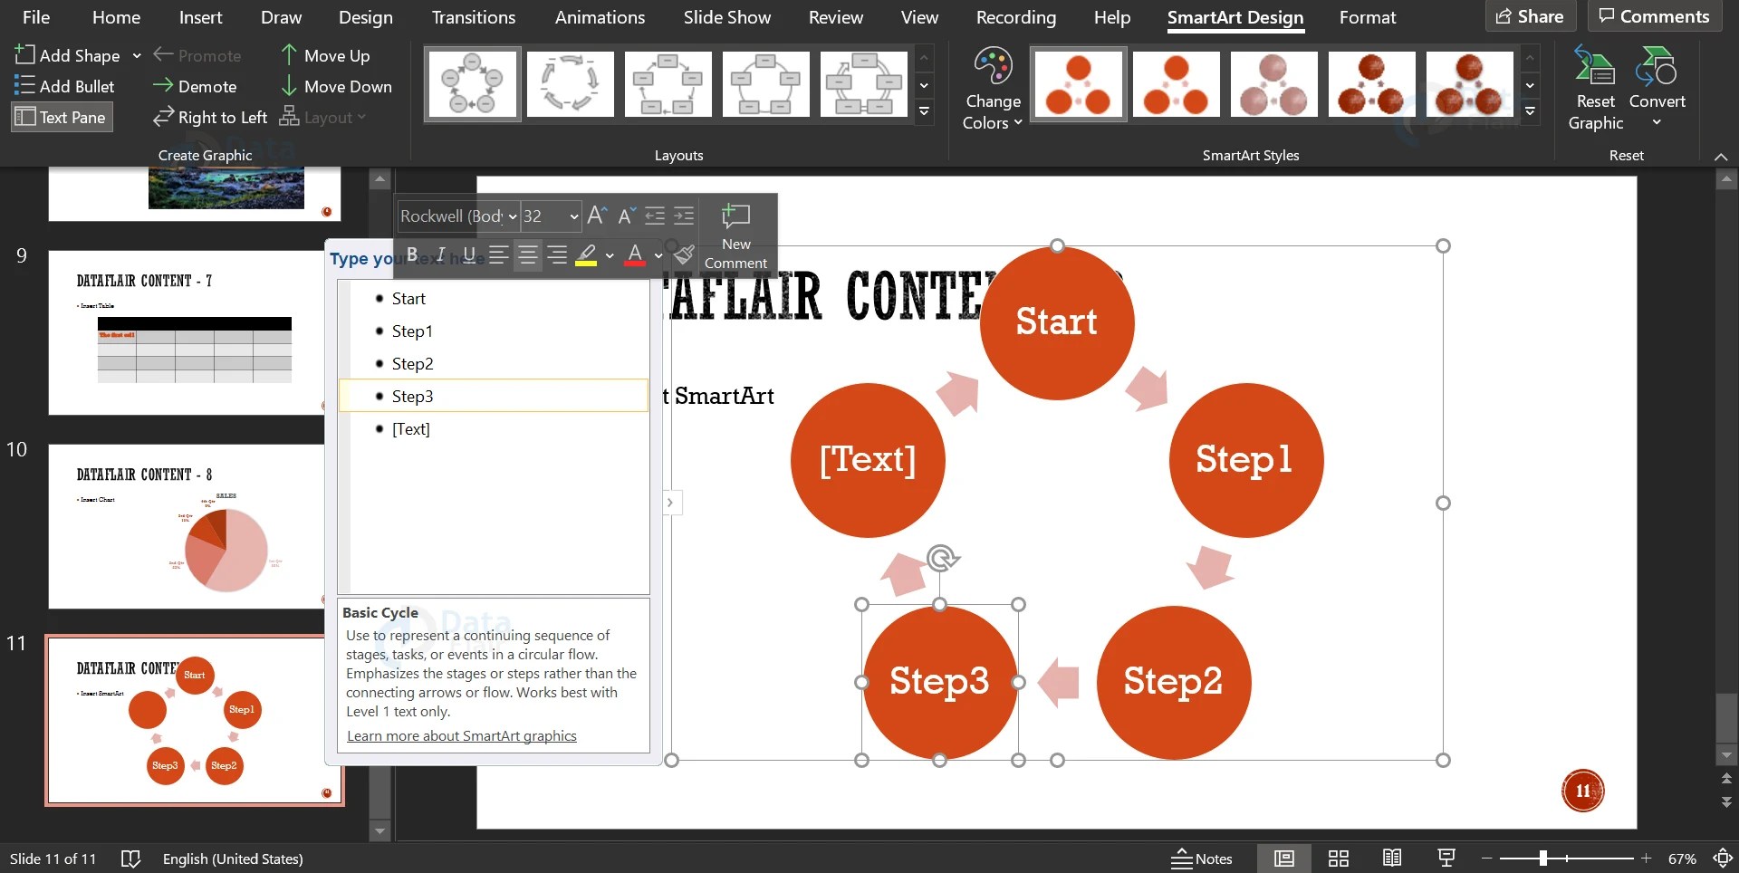Toggle italic formatting
The width and height of the screenshot is (1739, 873).
tap(440, 254)
